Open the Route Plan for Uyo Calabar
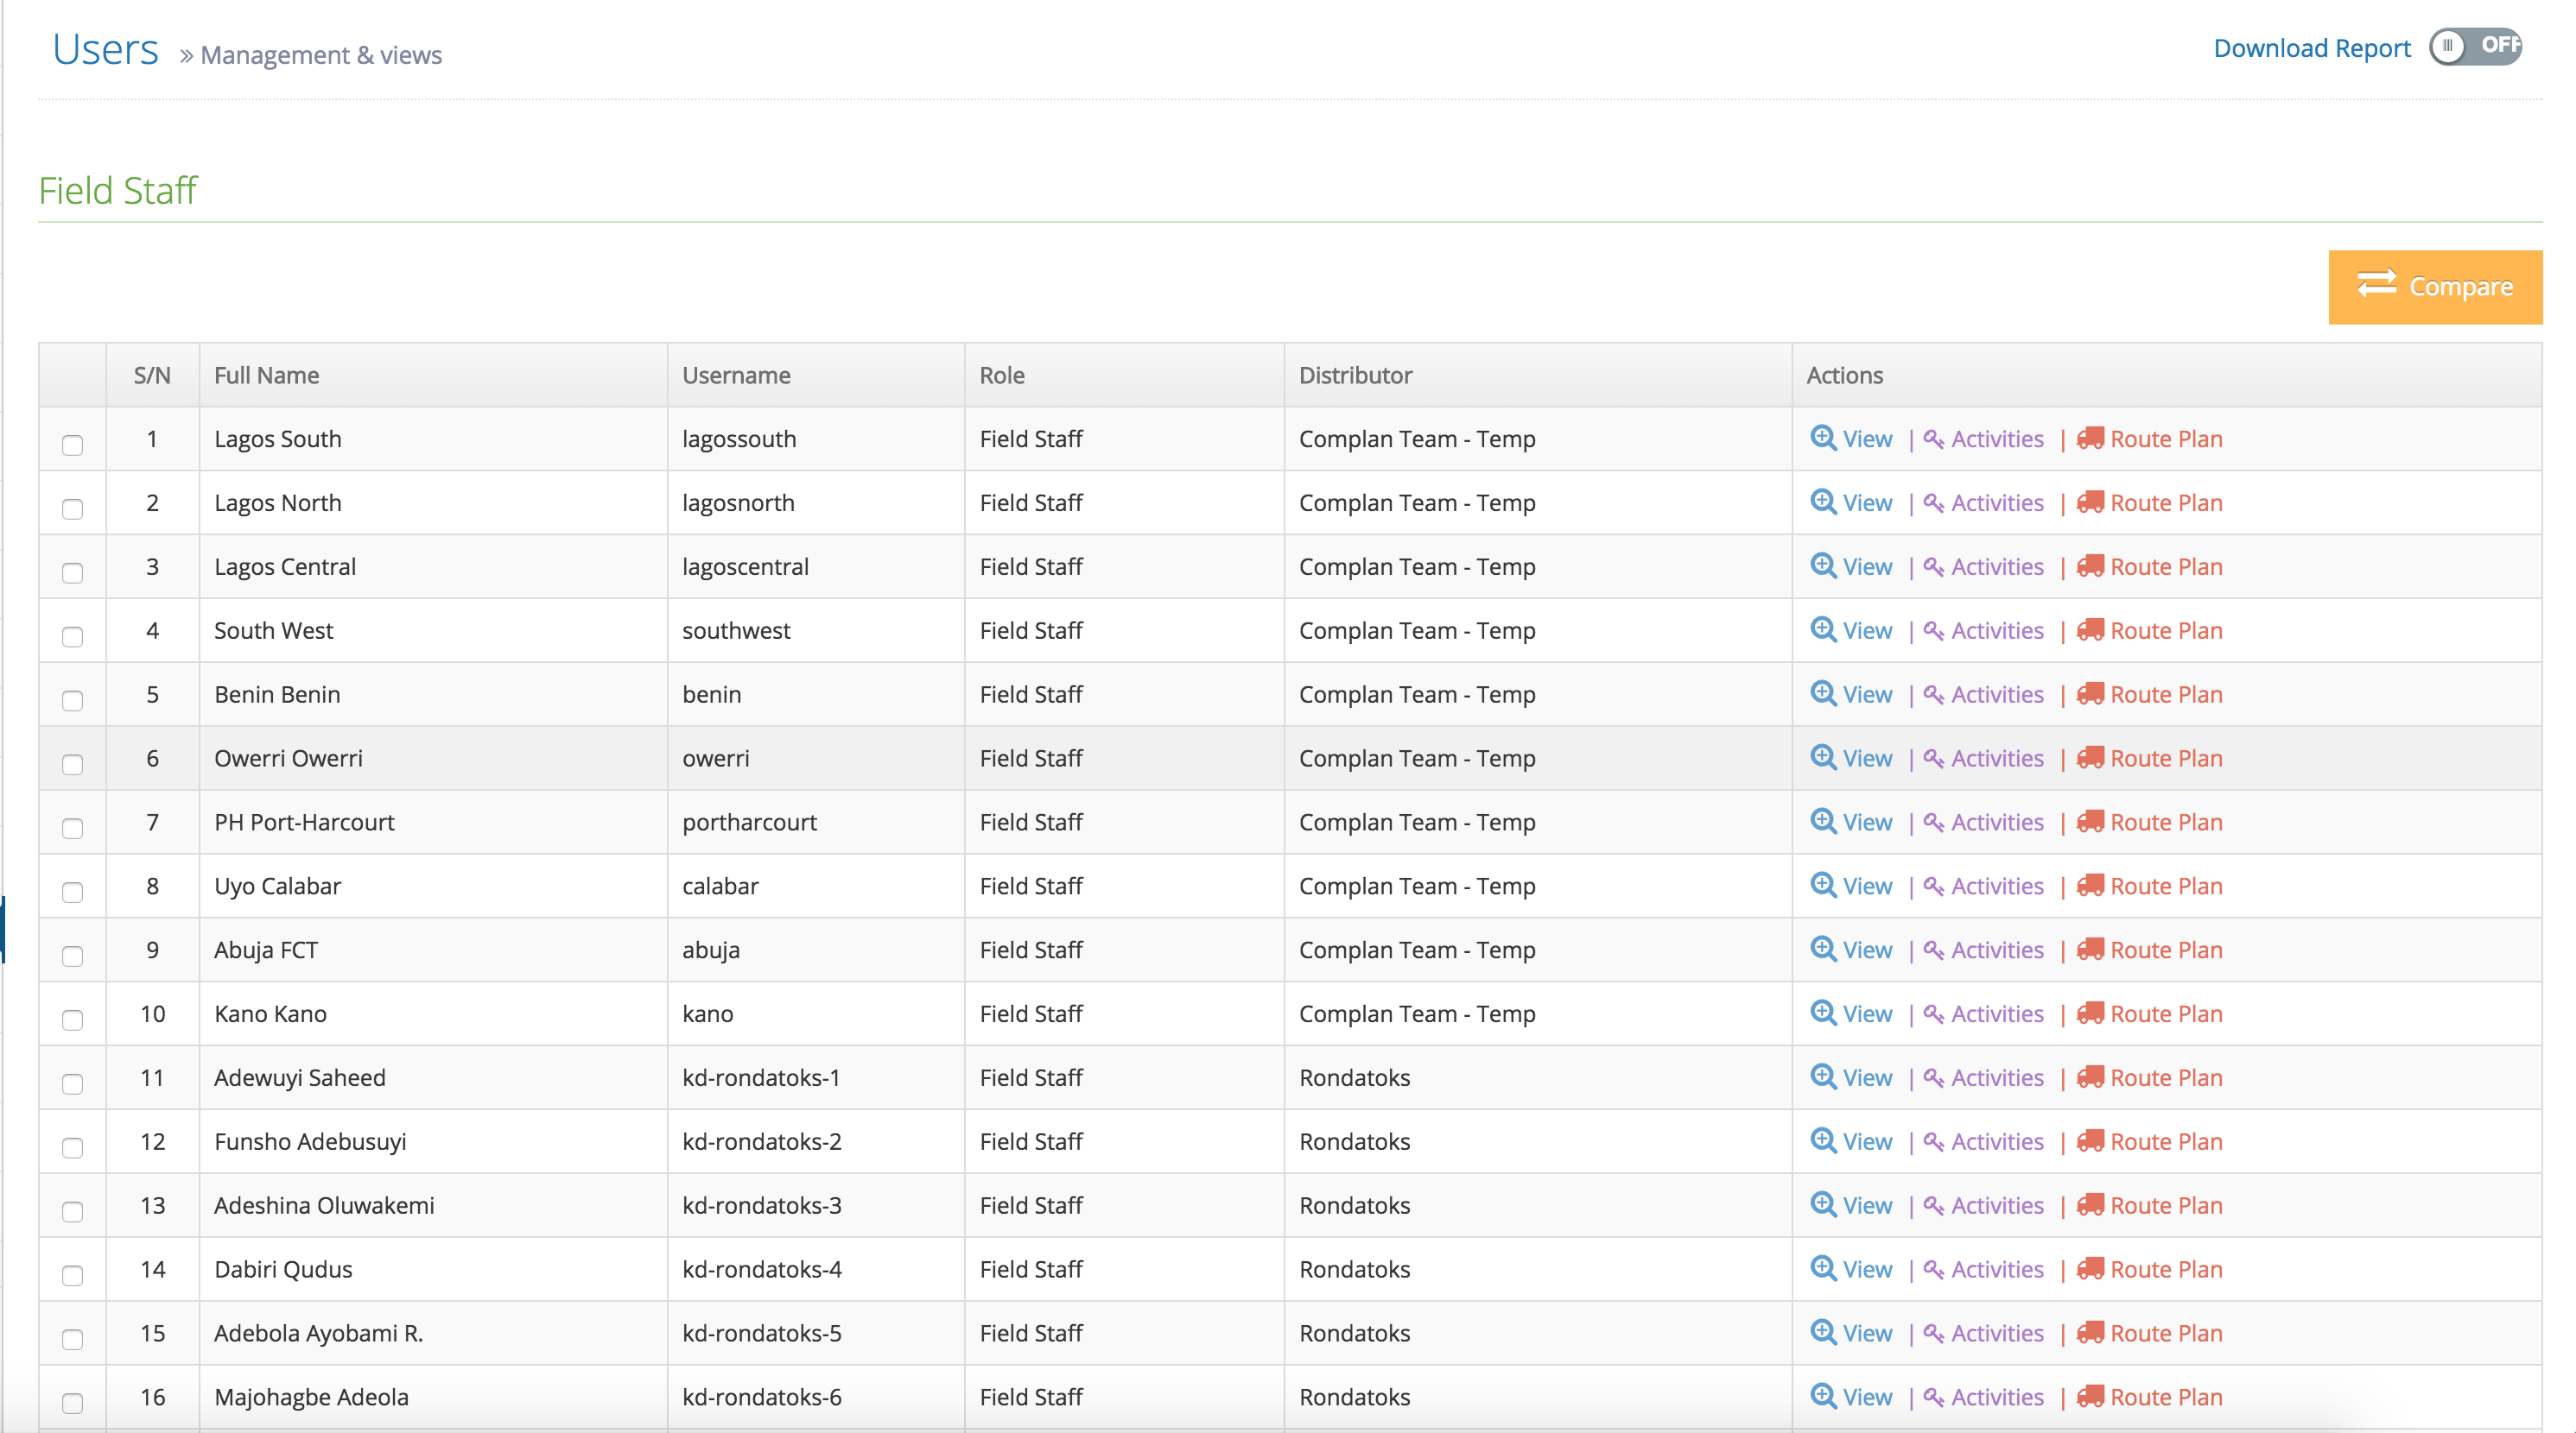2576x1433 pixels. coord(2165,887)
